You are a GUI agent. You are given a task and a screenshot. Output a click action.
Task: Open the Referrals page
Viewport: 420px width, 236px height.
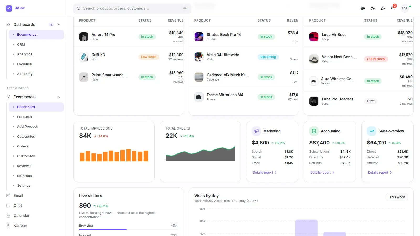click(x=36, y=176)
